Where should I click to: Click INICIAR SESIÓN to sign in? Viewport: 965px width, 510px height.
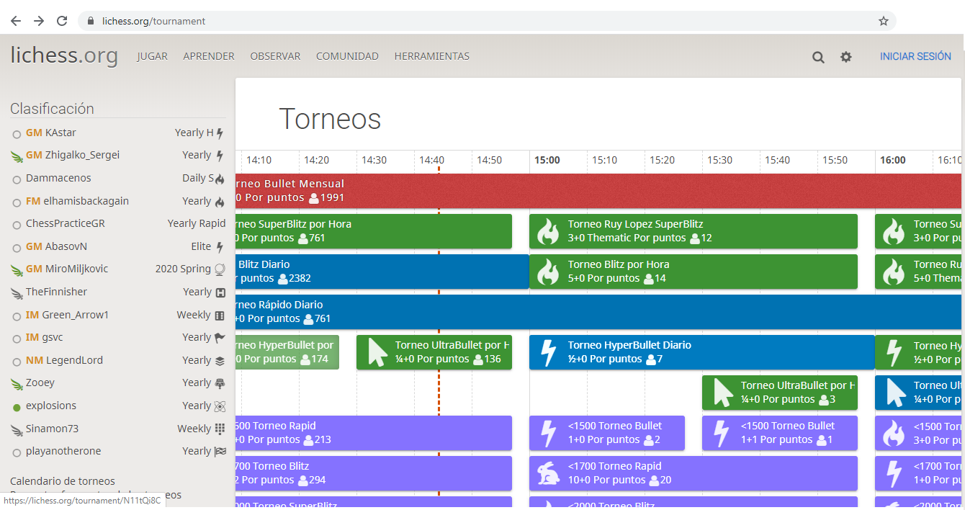(915, 56)
